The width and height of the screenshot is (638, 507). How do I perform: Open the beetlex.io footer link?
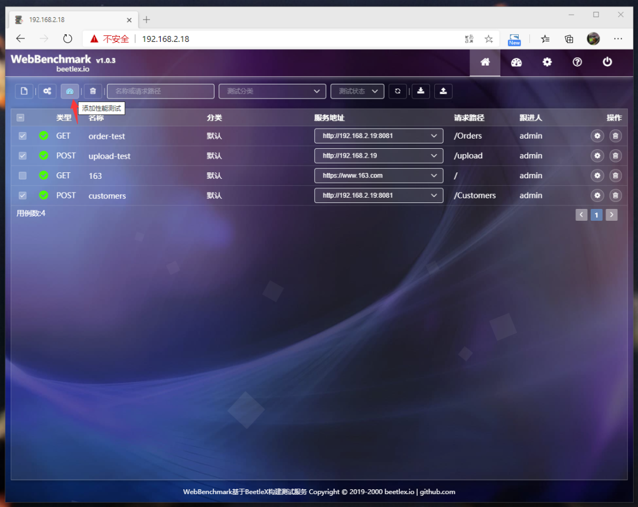pos(399,492)
